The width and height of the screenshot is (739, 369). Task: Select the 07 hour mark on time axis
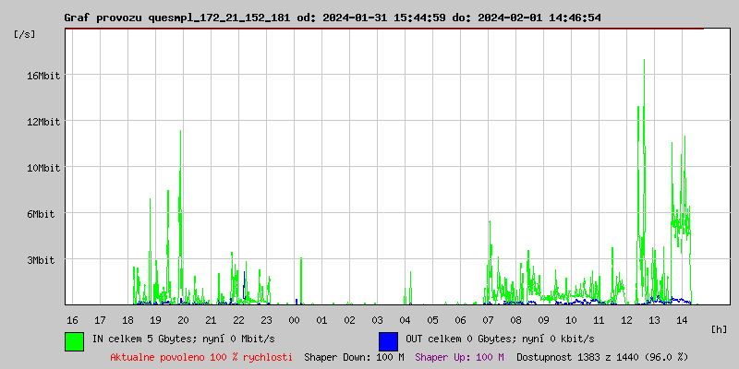[x=488, y=319]
